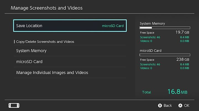This screenshot has width=199, height=111.
Task: Open Manage Individual Images and Videos
Action: [70, 73]
